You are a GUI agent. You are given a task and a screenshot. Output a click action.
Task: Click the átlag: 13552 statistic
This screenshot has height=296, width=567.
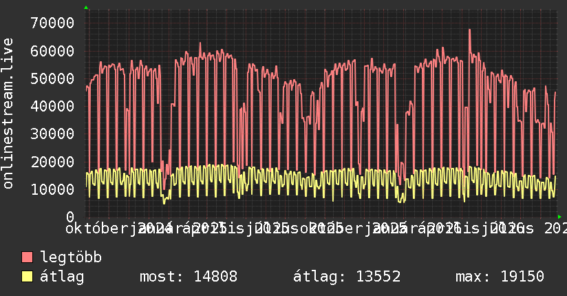click(x=347, y=277)
